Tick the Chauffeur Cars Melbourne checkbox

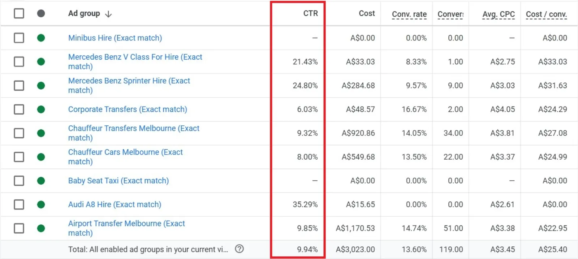point(19,157)
